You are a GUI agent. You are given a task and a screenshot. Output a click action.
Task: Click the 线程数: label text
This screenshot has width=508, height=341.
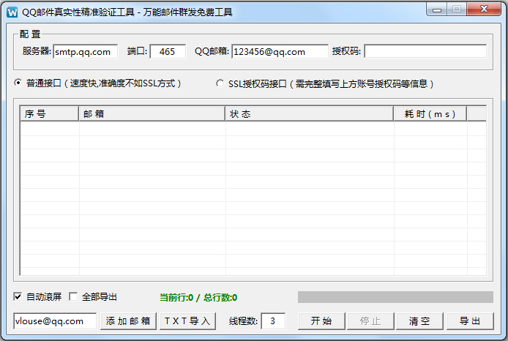coord(243,321)
